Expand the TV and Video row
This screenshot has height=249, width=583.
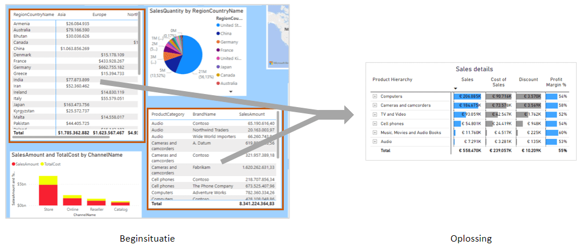click(375, 115)
